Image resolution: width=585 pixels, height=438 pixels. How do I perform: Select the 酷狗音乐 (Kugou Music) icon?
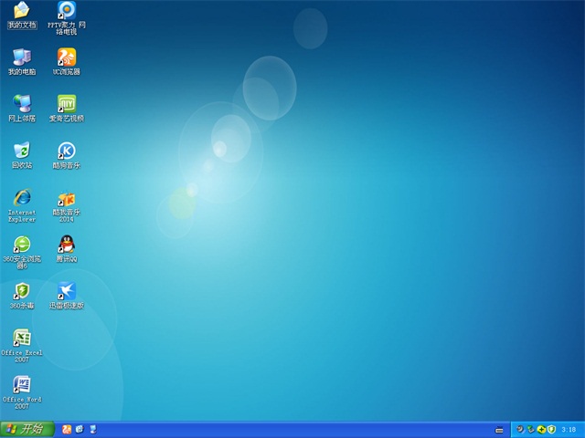[66, 151]
